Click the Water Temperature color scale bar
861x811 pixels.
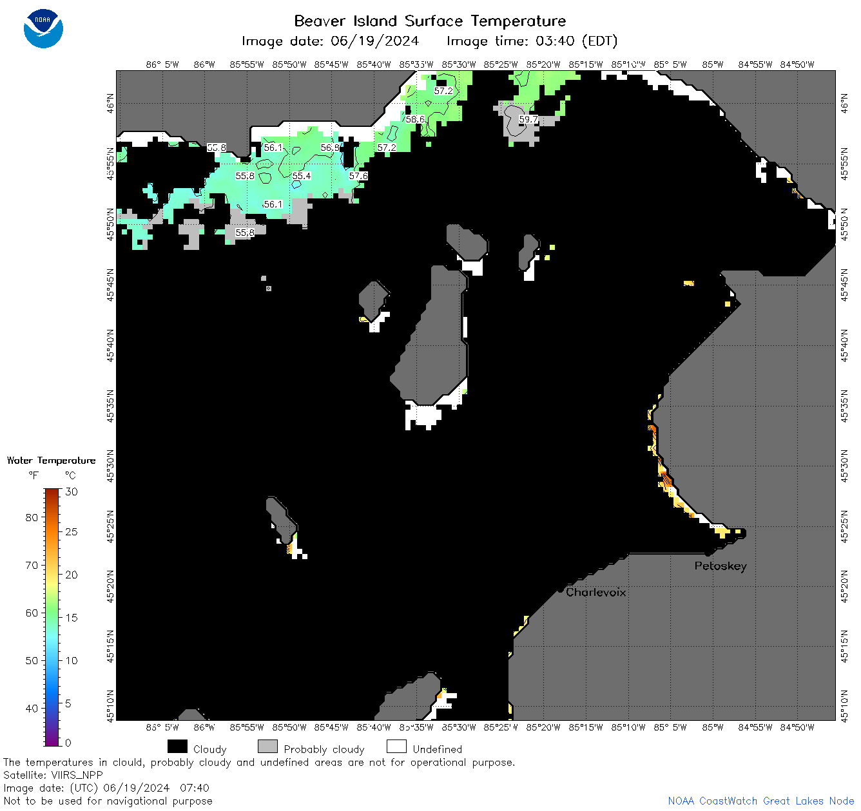coord(52,617)
